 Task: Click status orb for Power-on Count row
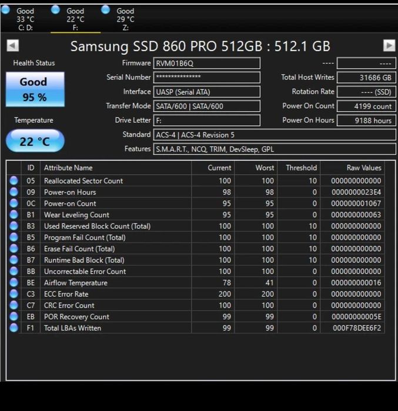[14, 203]
